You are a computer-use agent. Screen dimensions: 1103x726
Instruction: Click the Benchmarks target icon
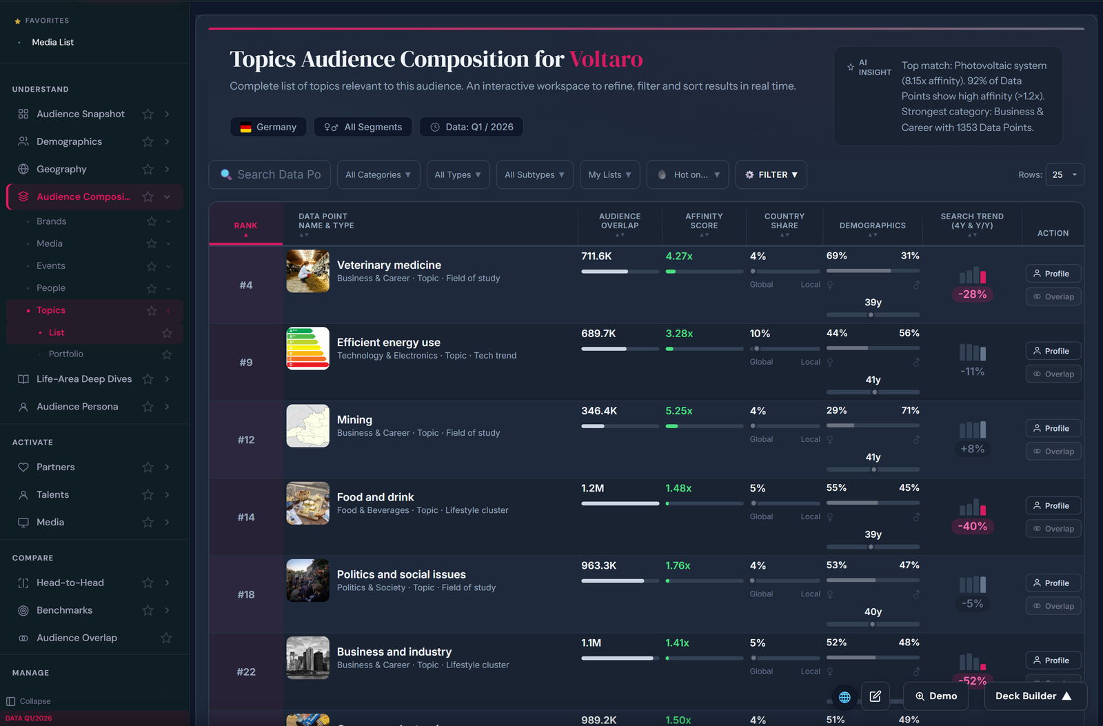pyautogui.click(x=23, y=610)
